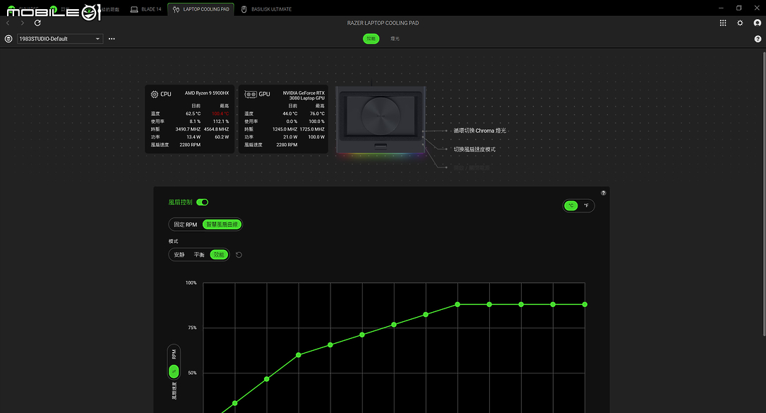Open the 1983STUDIO-Default profile dropdown
This screenshot has height=413, width=766.
pos(60,39)
